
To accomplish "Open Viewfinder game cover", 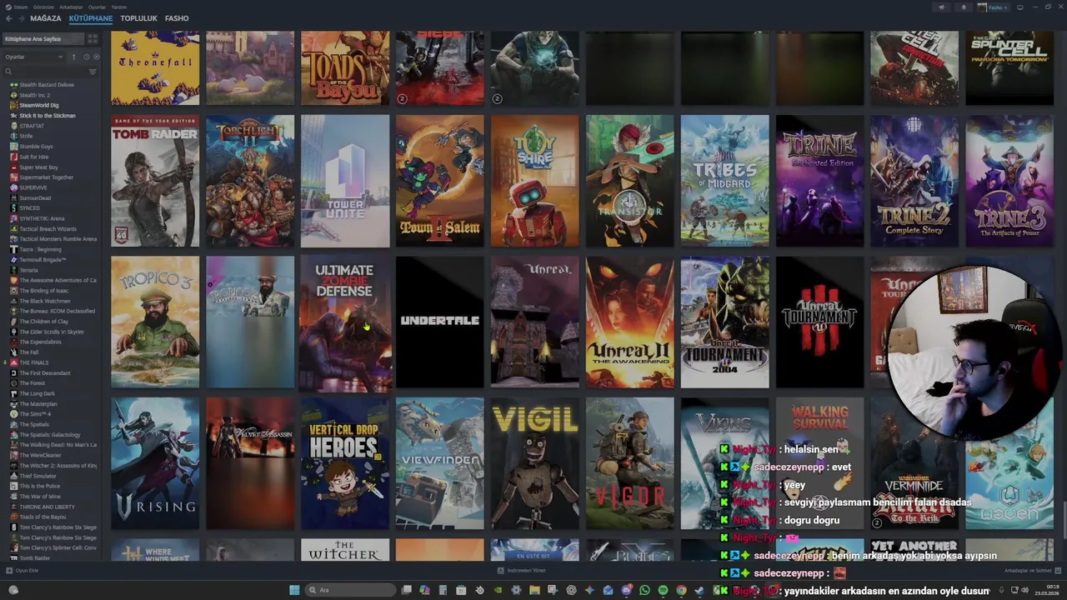I will point(440,463).
